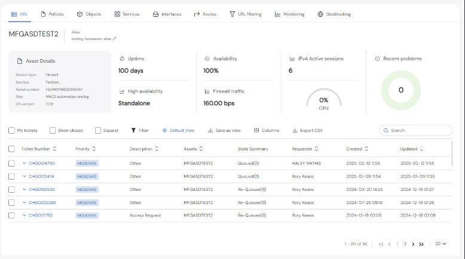Sort by Requester arrows
Screen dimensions: 465x259
[x=316, y=149]
